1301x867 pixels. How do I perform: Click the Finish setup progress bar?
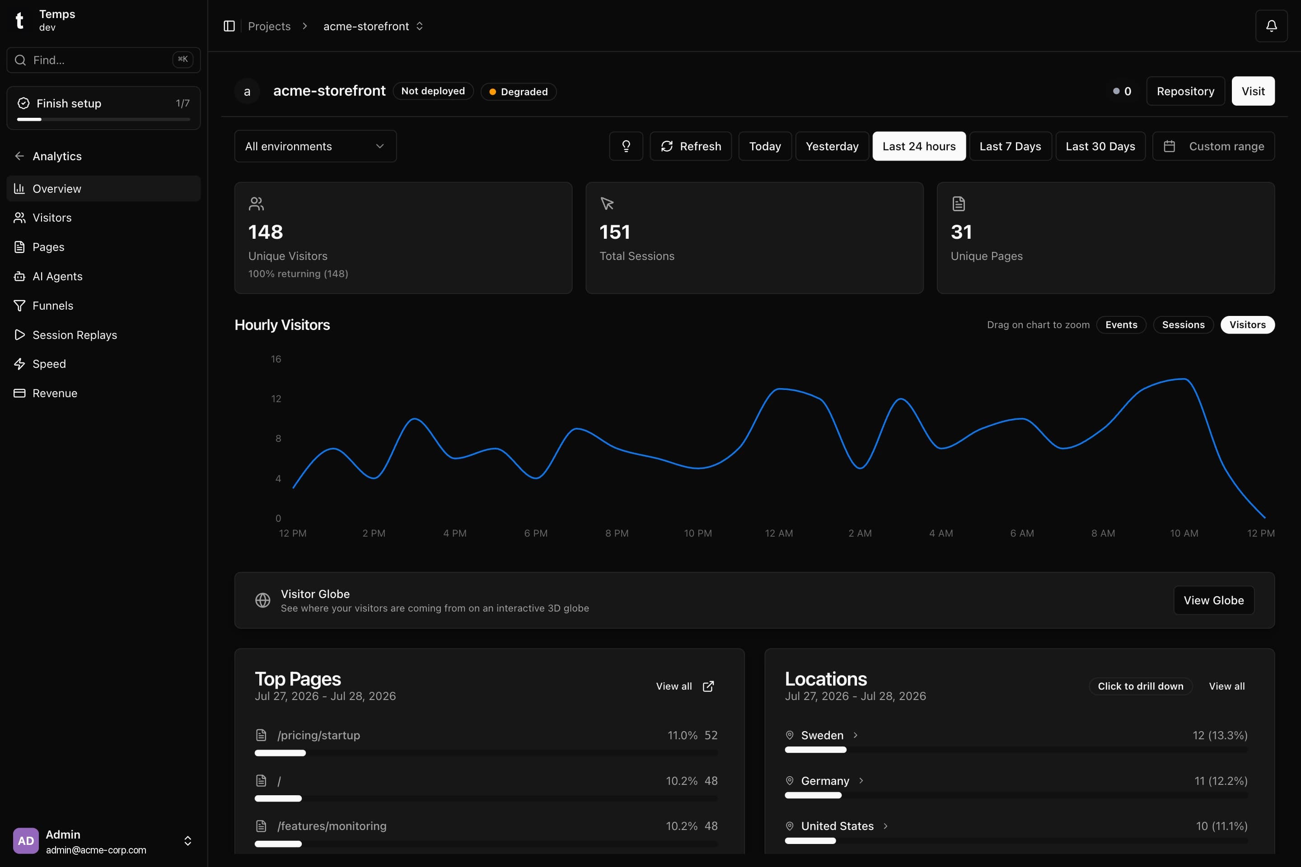[103, 120]
